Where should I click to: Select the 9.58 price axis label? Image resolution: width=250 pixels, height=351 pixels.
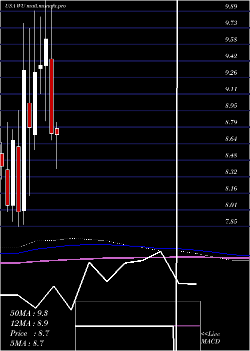coord(231,40)
